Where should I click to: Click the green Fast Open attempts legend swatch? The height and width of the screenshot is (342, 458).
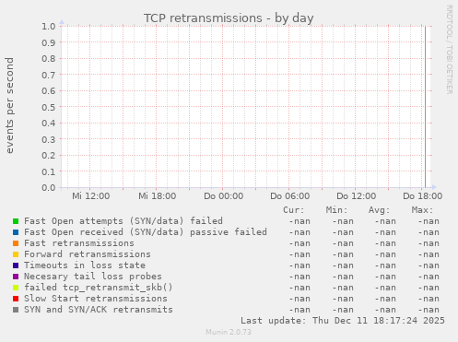click(16, 221)
